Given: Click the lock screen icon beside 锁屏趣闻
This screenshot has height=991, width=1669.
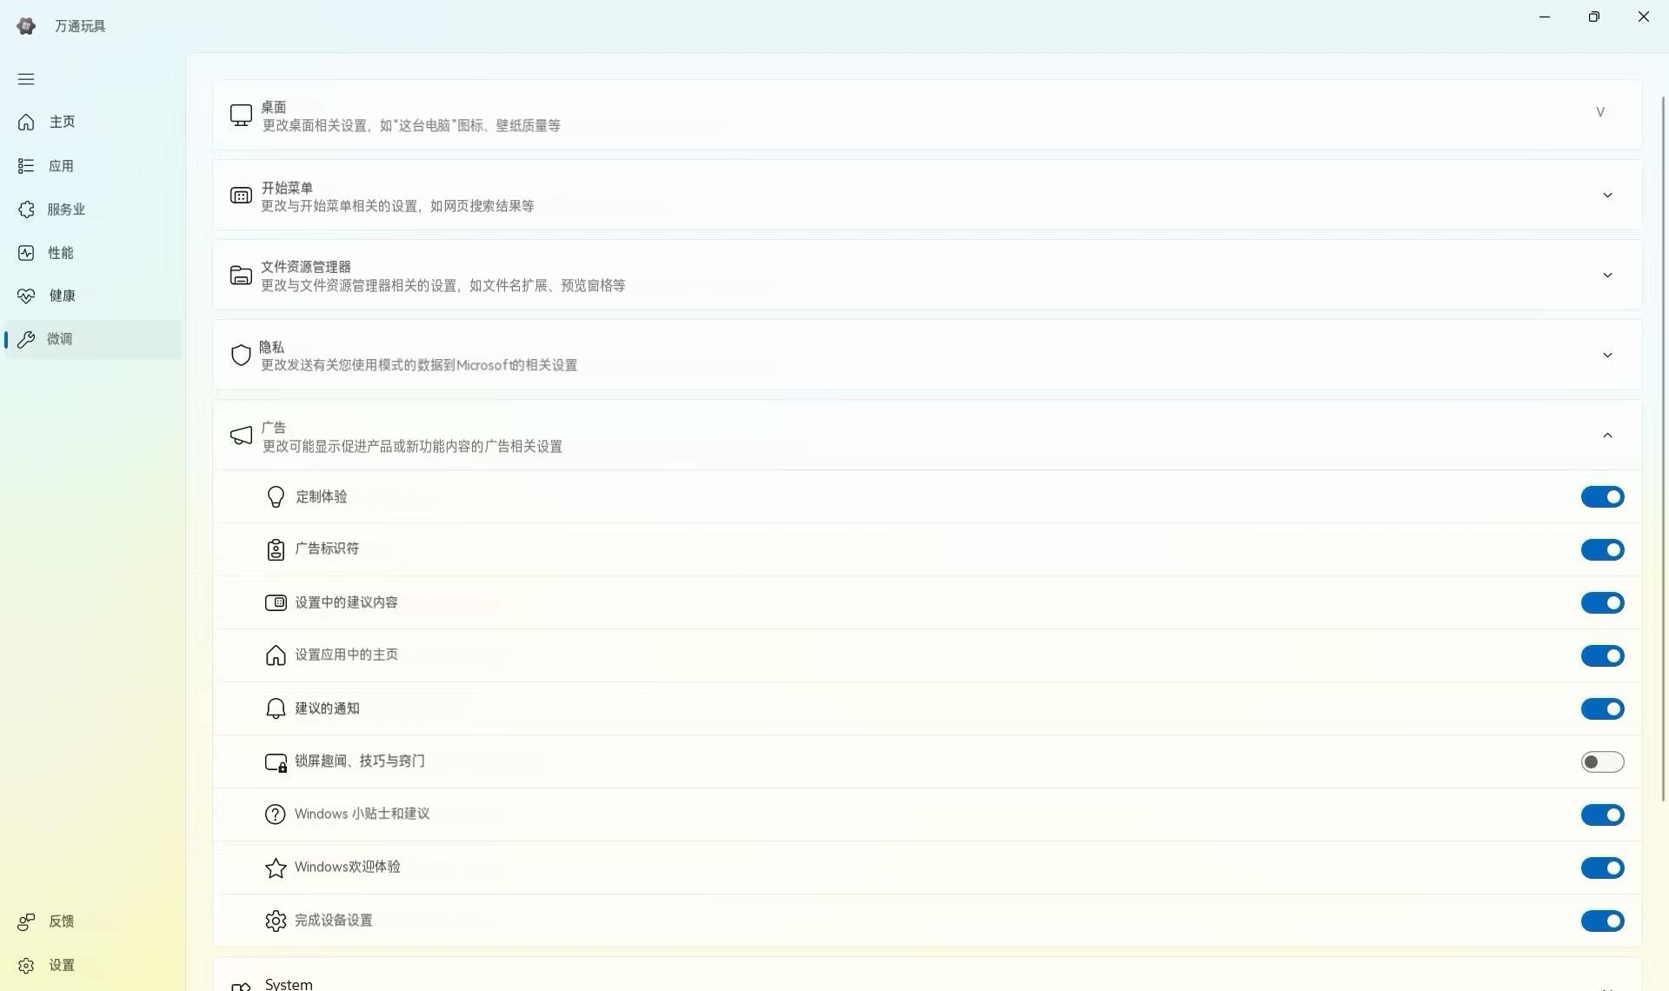Looking at the screenshot, I should click(x=276, y=762).
